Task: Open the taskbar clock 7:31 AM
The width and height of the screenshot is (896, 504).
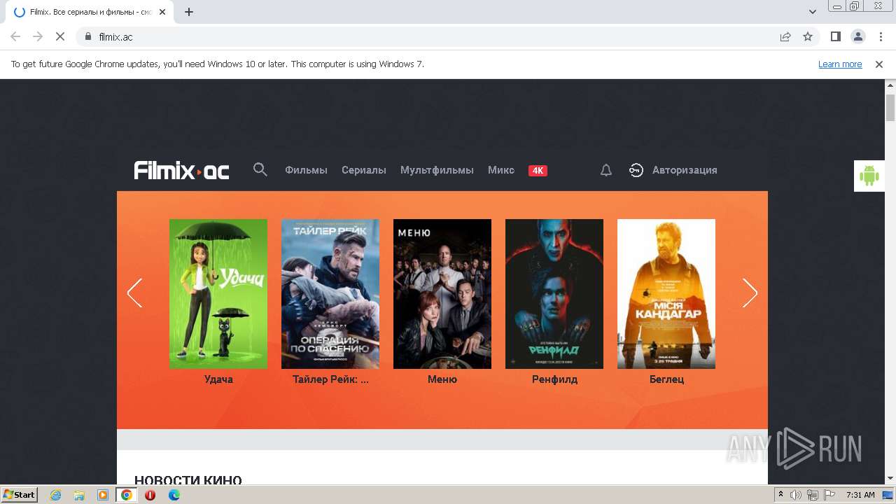Action: [x=860, y=495]
